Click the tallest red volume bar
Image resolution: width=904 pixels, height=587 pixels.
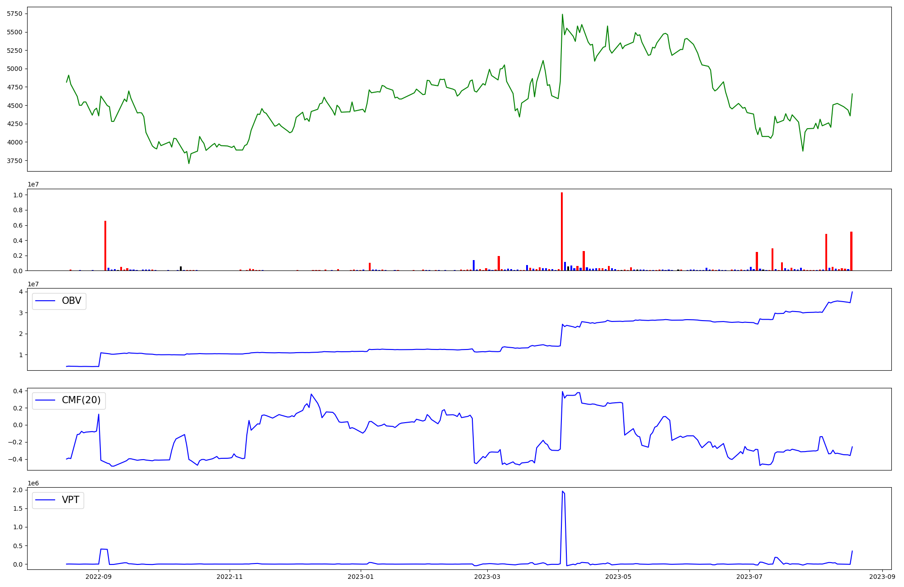(x=562, y=231)
